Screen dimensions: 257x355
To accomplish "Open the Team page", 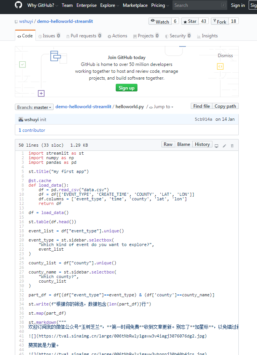I will coord(67,5).
